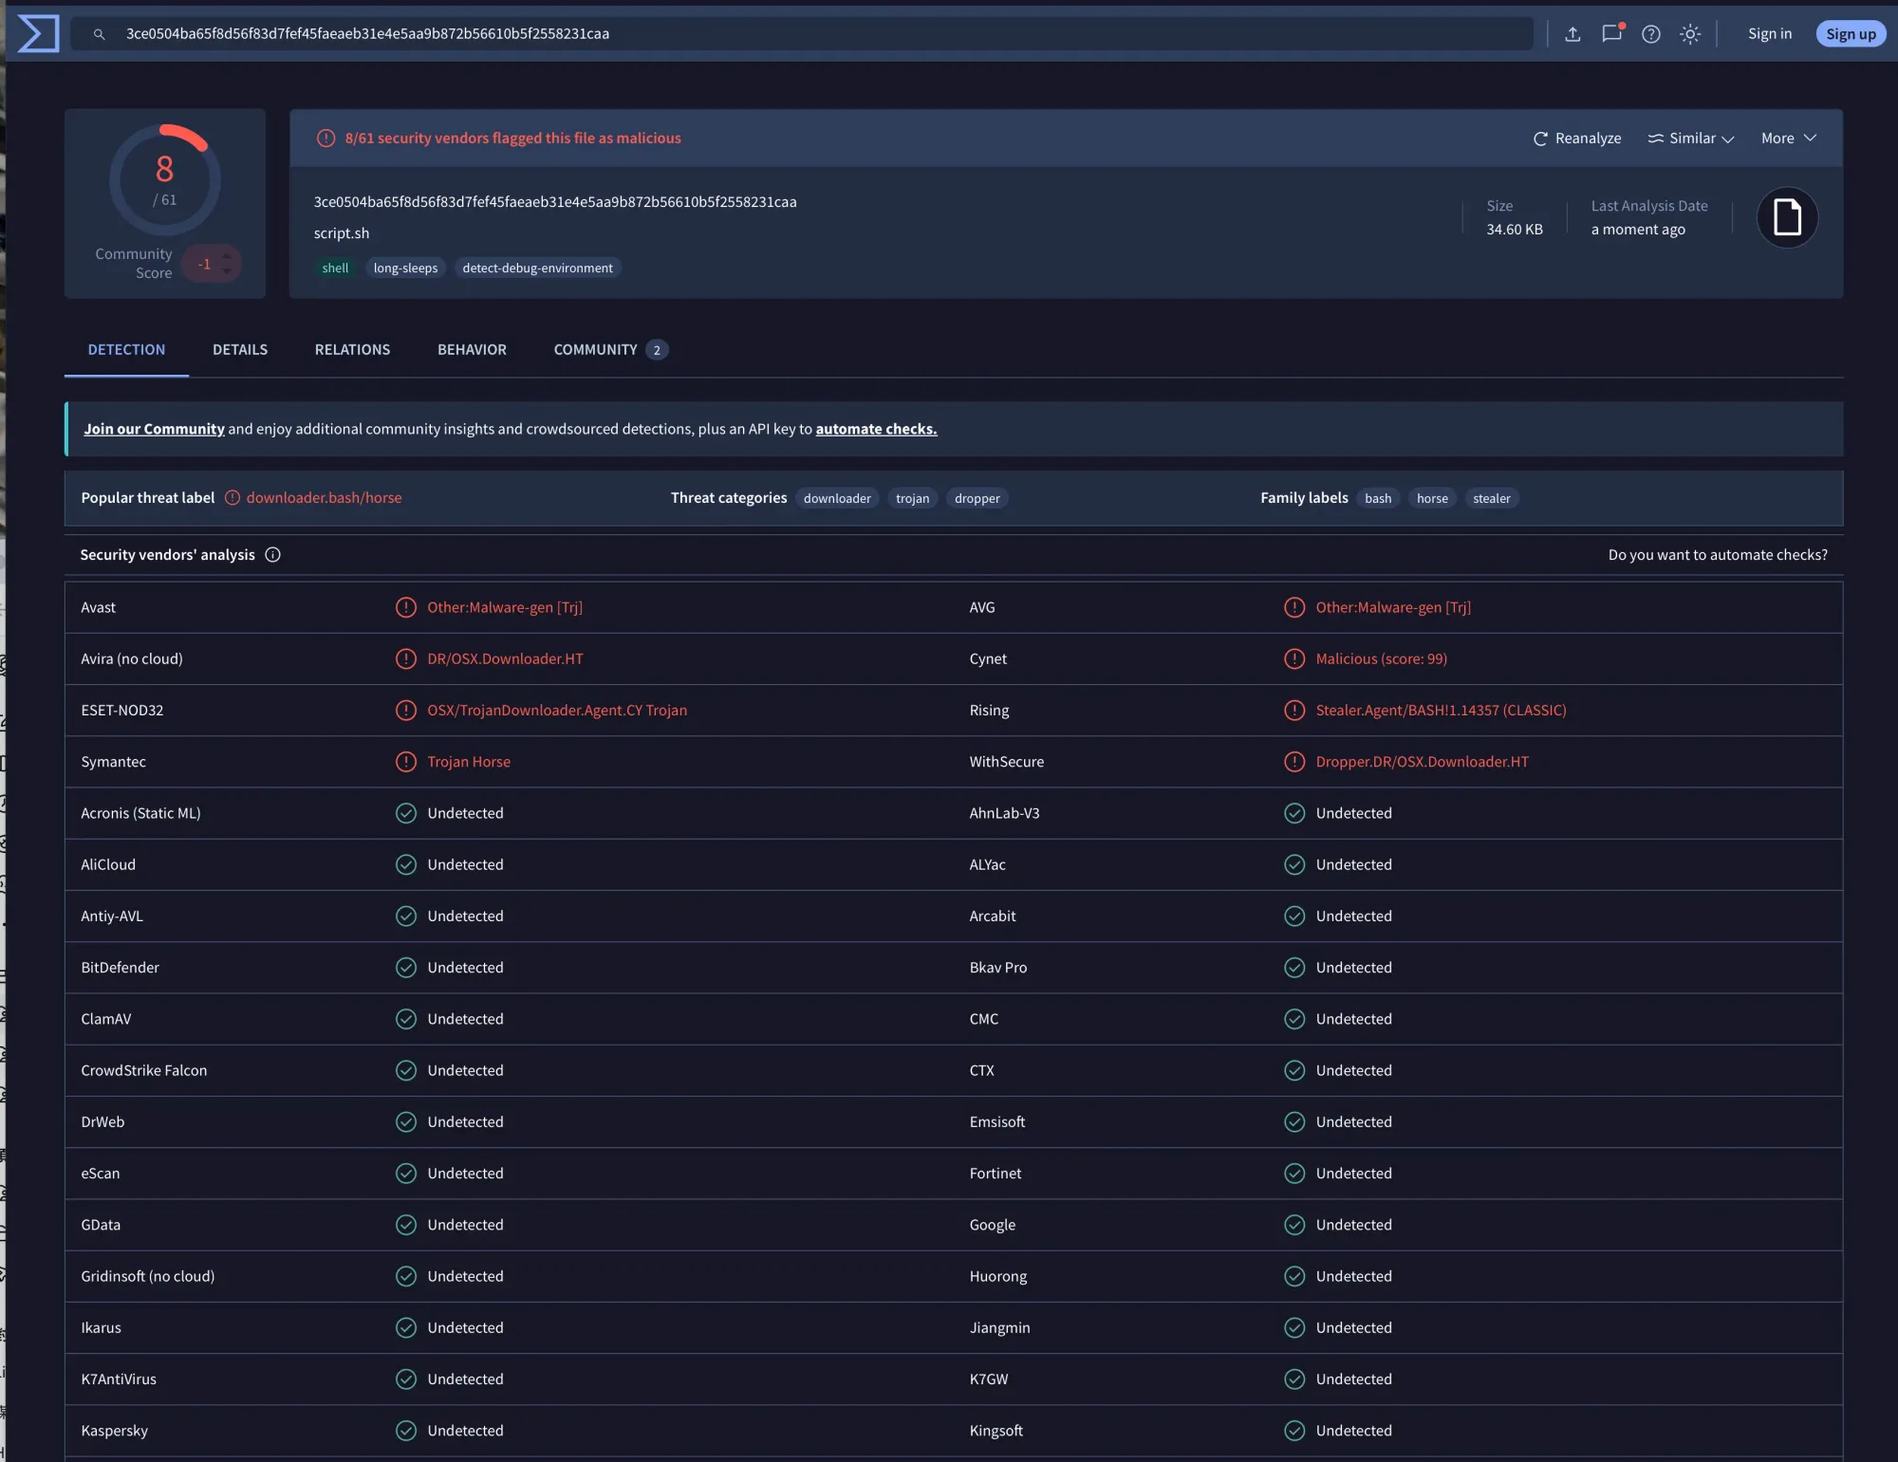Click the Google undetected checkmark icon
Viewport: 1898px width, 1462px height.
(1294, 1225)
